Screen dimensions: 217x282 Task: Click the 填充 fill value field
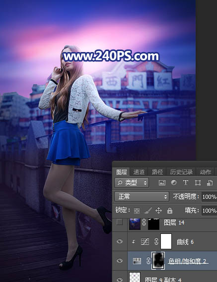tap(209, 211)
